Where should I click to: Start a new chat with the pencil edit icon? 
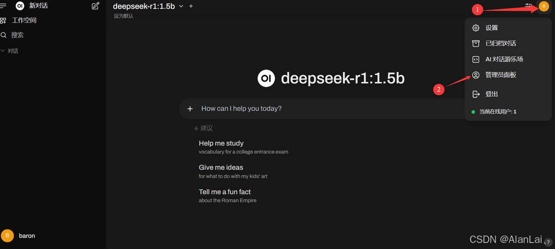click(x=96, y=6)
